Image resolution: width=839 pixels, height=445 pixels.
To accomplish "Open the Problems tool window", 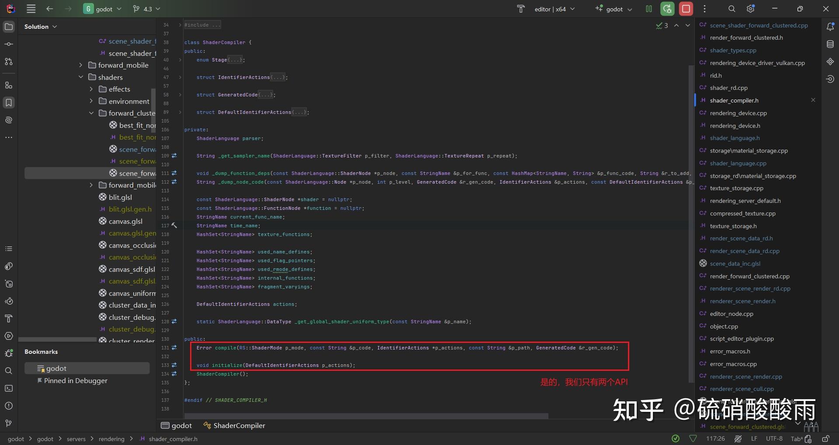I will pyautogui.click(x=9, y=406).
